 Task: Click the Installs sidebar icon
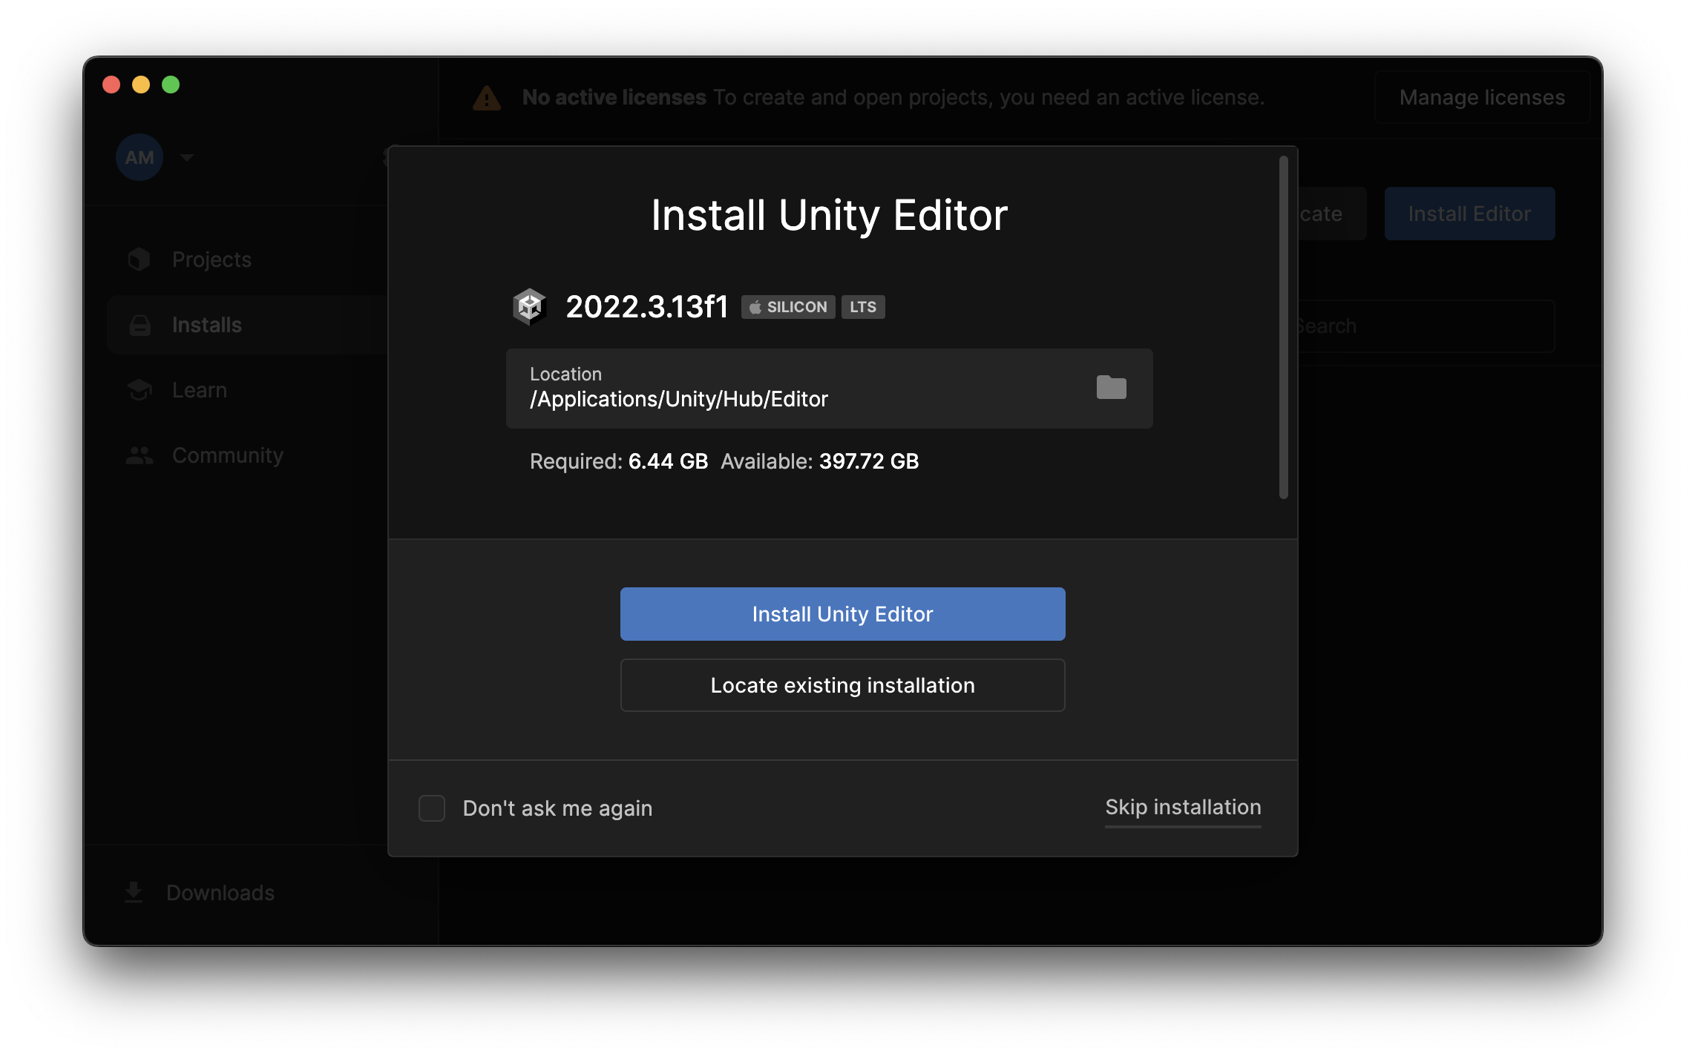click(140, 325)
